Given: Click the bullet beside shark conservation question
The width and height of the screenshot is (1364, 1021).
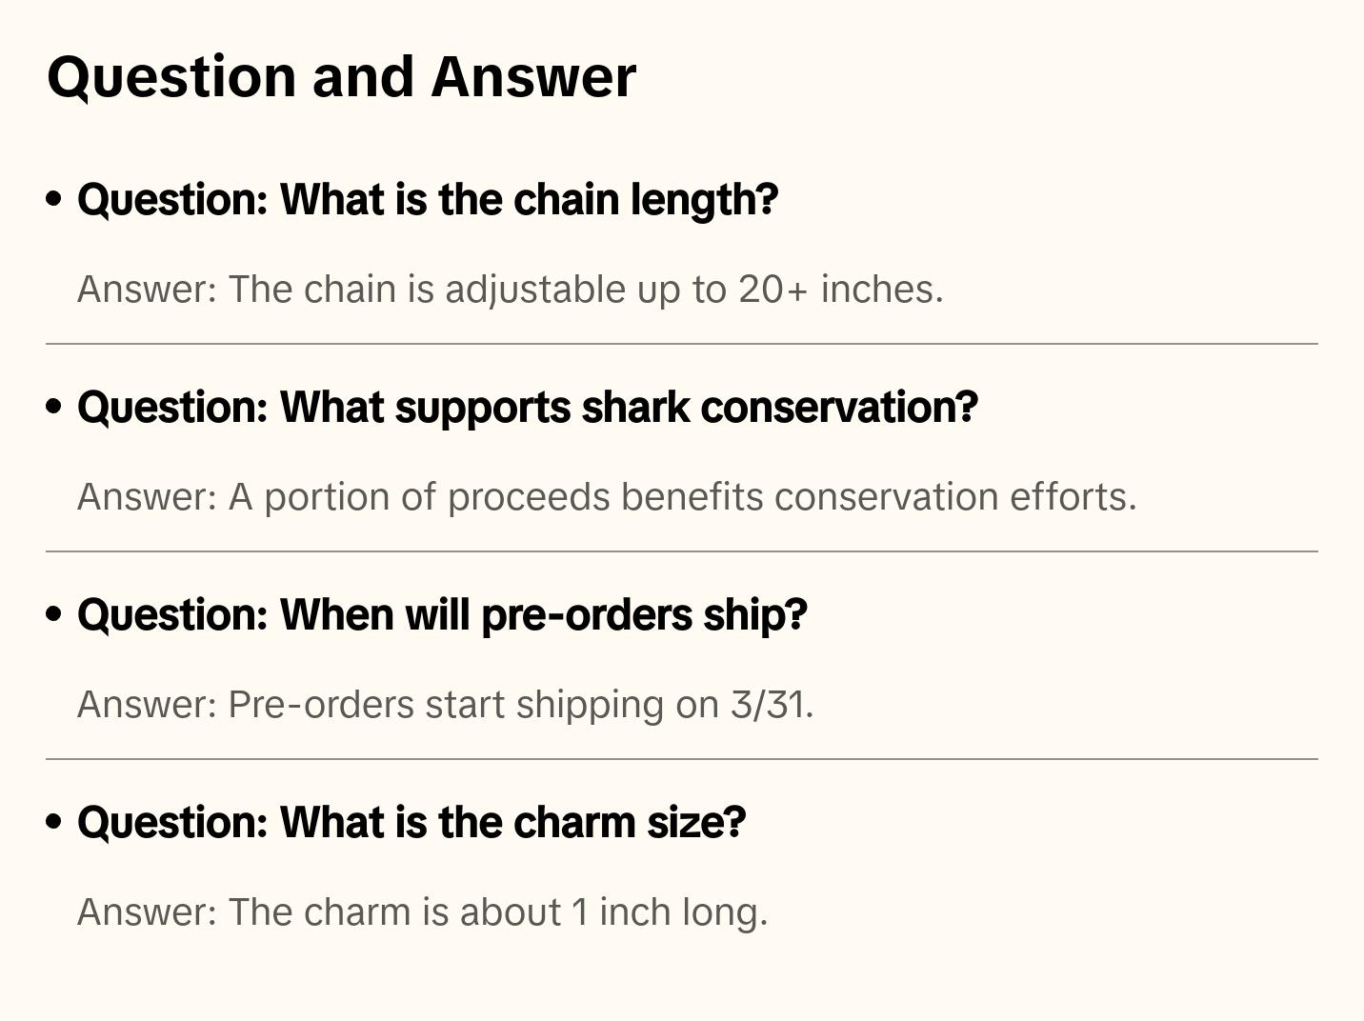Looking at the screenshot, I should (x=54, y=407).
